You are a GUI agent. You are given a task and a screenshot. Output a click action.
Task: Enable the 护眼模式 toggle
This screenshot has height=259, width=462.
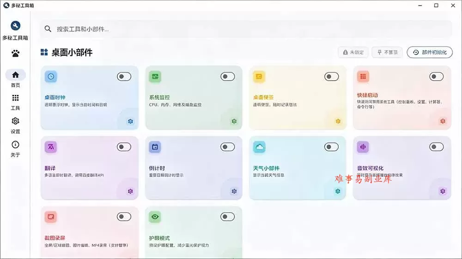(228, 217)
